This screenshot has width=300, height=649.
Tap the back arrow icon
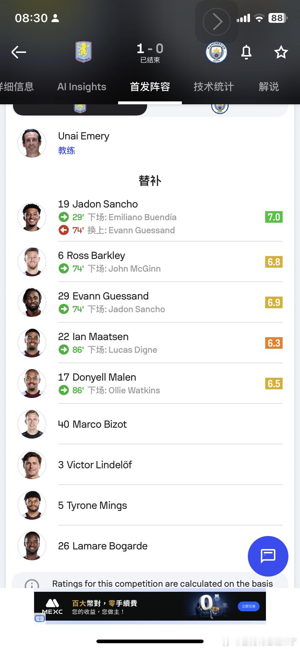[x=19, y=53]
